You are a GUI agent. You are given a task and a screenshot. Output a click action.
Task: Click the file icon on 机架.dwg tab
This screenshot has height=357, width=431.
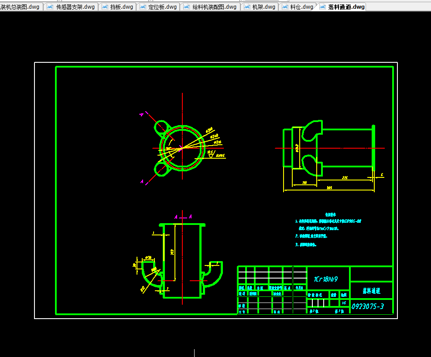point(247,7)
